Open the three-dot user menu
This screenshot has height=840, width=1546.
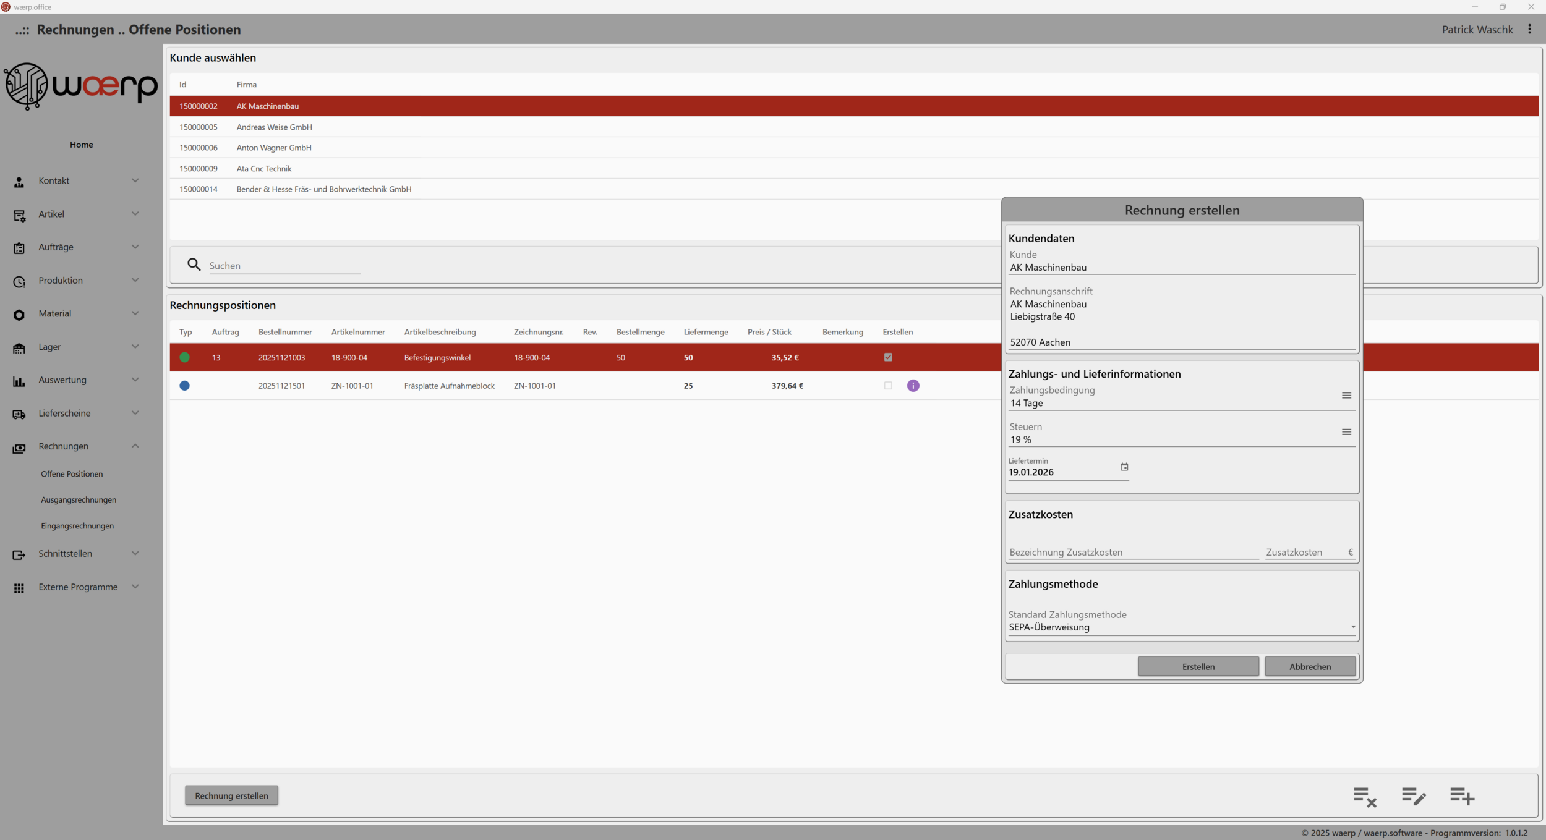click(x=1529, y=29)
